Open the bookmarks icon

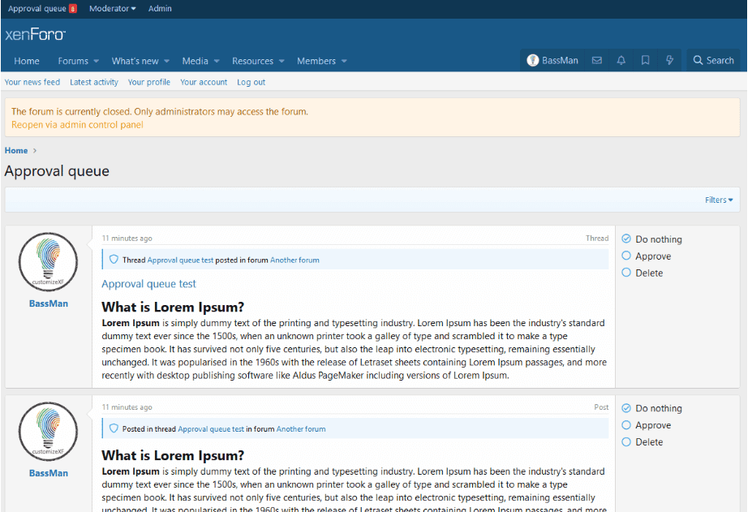tap(646, 61)
